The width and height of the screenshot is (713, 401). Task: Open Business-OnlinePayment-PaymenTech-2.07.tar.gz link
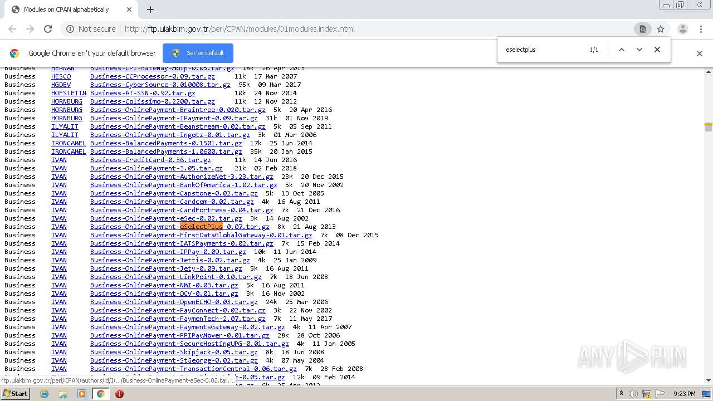click(x=178, y=319)
